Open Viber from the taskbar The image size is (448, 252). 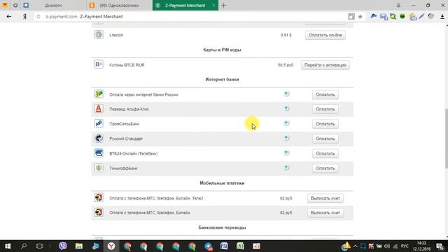tap(63, 246)
